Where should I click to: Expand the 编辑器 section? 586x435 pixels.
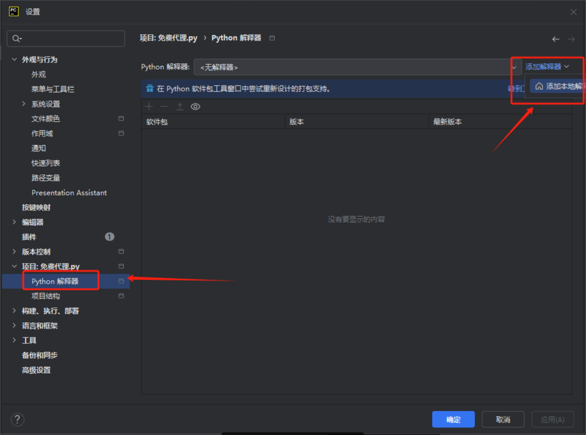[14, 222]
